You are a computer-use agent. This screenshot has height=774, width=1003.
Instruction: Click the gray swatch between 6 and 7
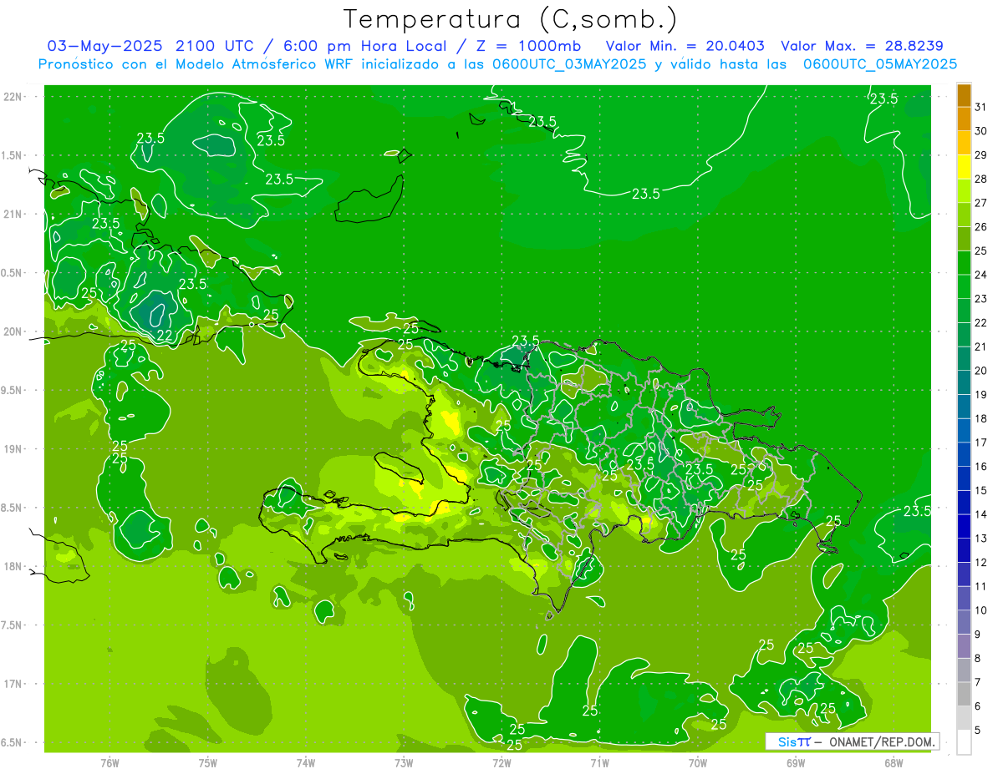[x=964, y=694]
